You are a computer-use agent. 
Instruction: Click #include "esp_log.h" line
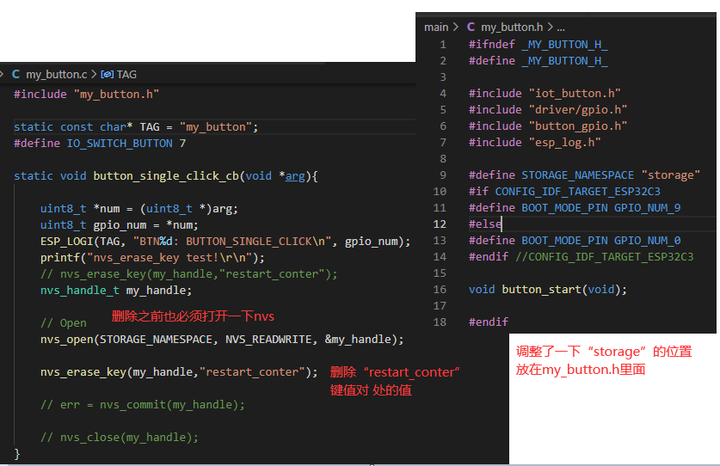534,143
